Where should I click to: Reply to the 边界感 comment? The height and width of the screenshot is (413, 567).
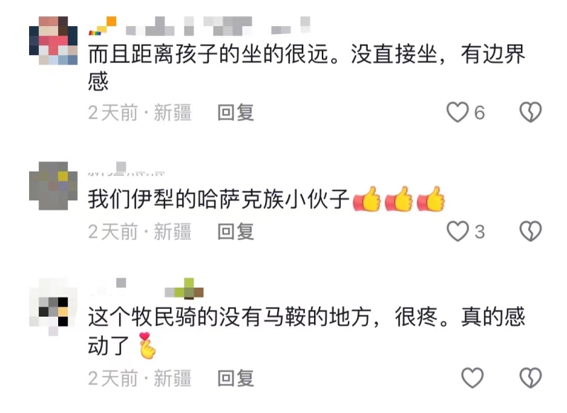(236, 113)
